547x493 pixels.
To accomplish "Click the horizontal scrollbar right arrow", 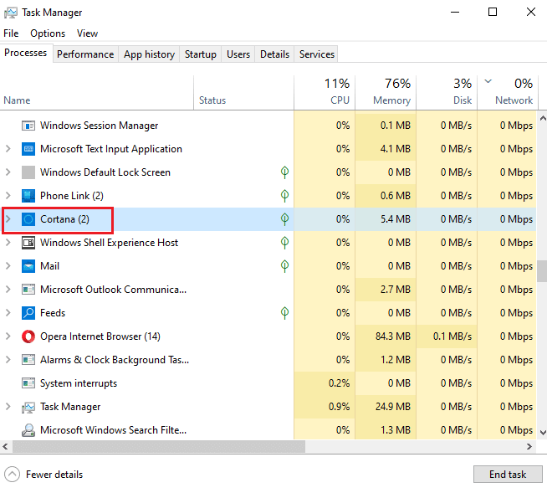I will pos(529,446).
